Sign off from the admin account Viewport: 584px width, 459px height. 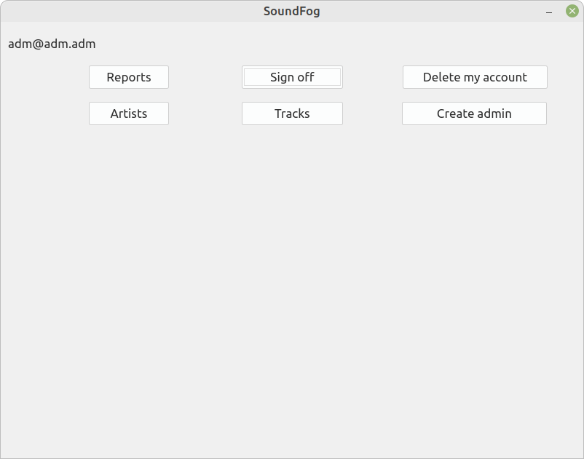click(293, 77)
